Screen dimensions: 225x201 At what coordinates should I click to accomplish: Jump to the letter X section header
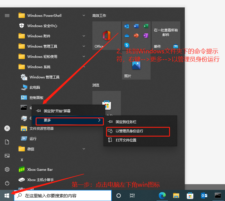(x=22, y=160)
